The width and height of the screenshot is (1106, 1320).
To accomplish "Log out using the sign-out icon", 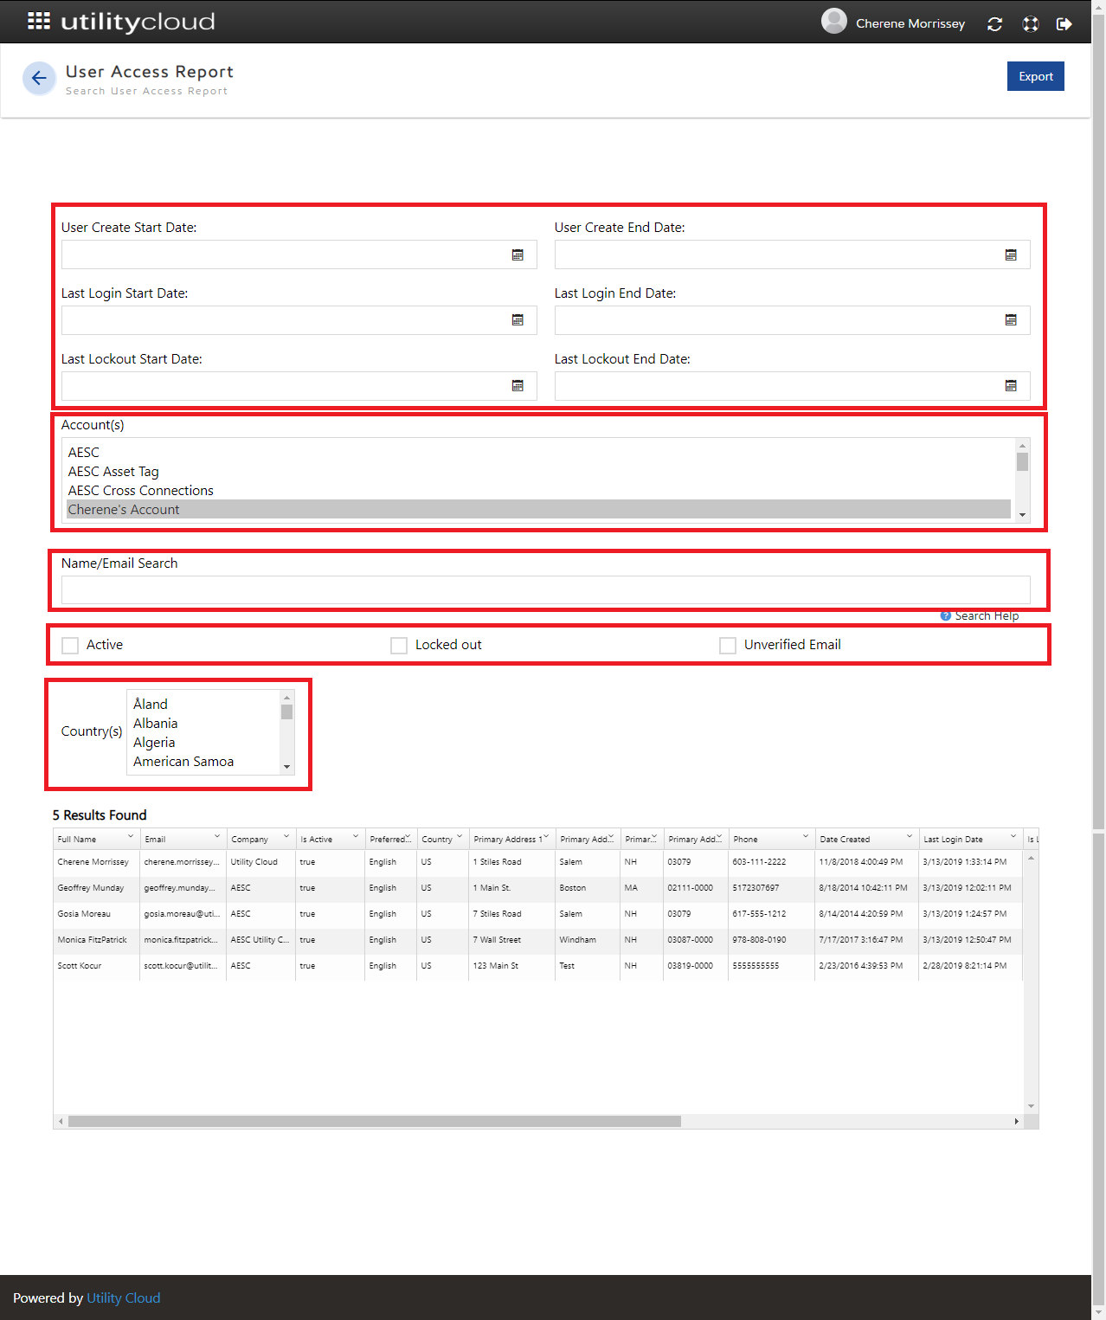I will point(1064,23).
